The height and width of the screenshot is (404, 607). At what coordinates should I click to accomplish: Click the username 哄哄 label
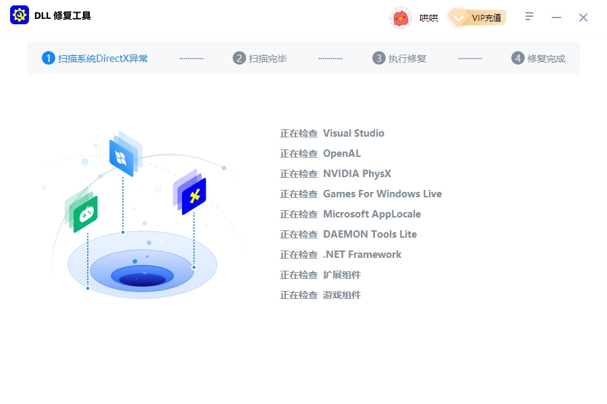click(x=429, y=18)
